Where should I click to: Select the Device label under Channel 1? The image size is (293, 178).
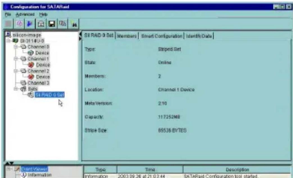coord(43,65)
